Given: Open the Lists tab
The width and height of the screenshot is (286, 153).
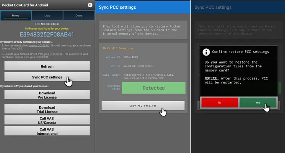Looking at the screenshot, I should [x=47, y=16].
